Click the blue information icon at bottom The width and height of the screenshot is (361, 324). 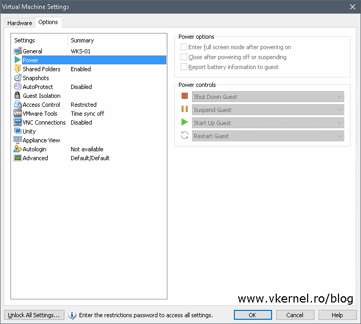point(72,315)
